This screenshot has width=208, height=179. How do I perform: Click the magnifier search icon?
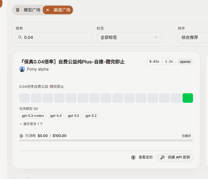tap(20, 37)
